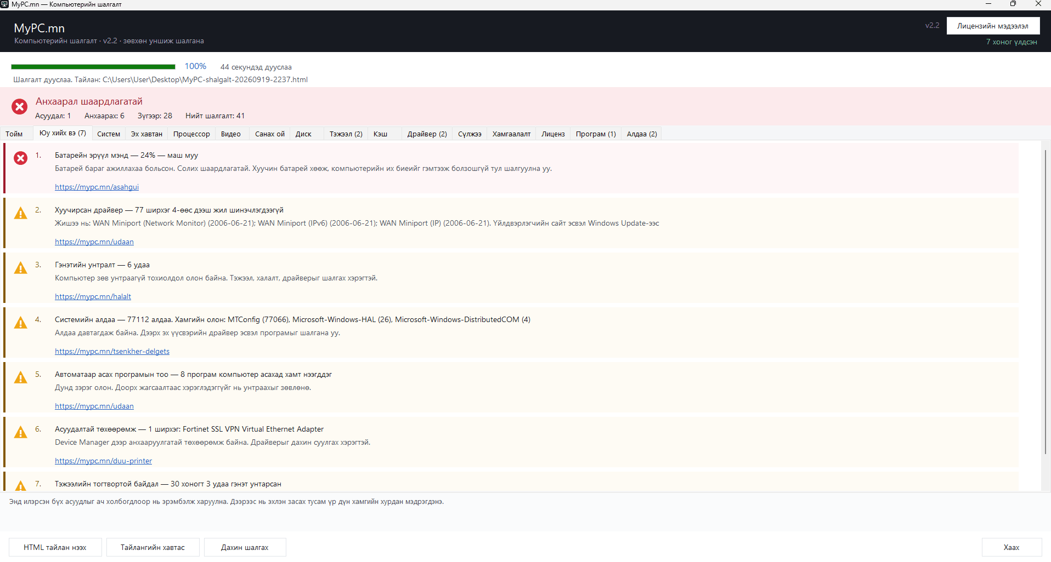The height and width of the screenshot is (562, 1051).
Task: Open the Тайлангийн хавтас folder button
Action: (x=152, y=547)
